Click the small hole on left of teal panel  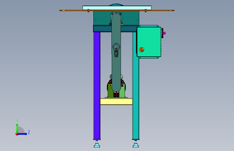[x=95, y=20]
